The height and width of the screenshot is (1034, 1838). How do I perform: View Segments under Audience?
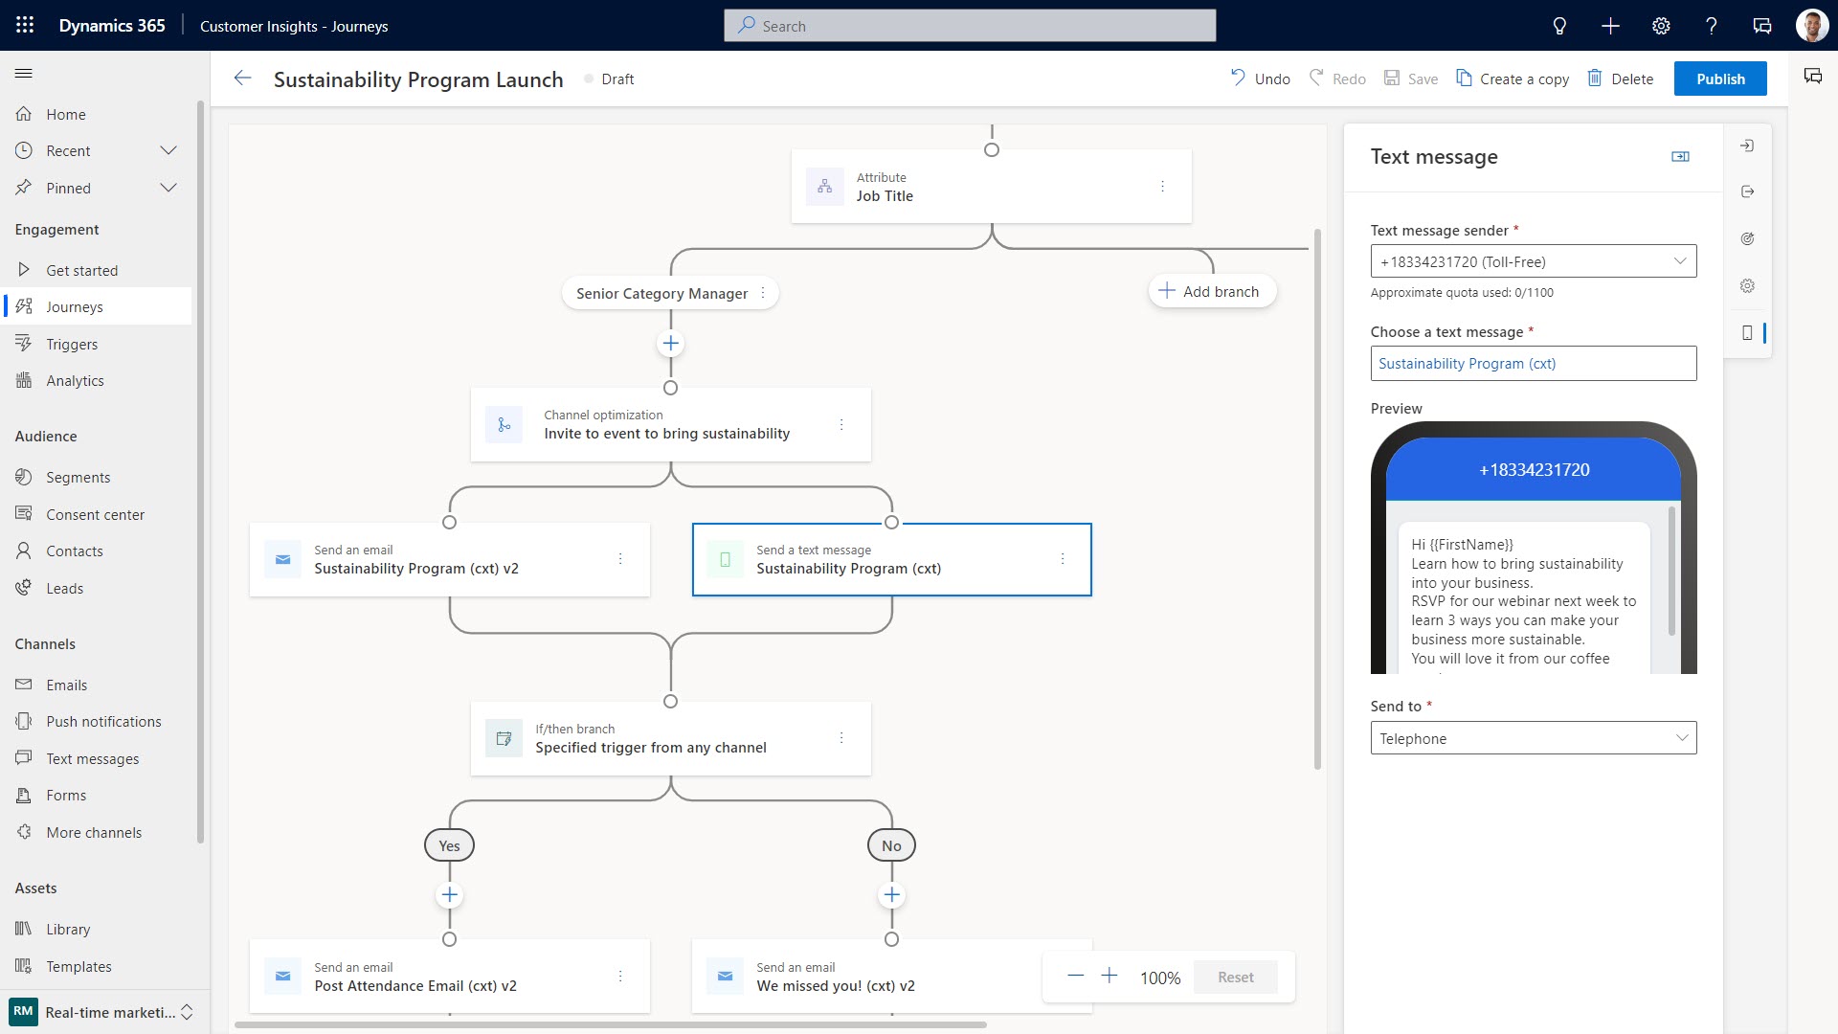coord(78,477)
